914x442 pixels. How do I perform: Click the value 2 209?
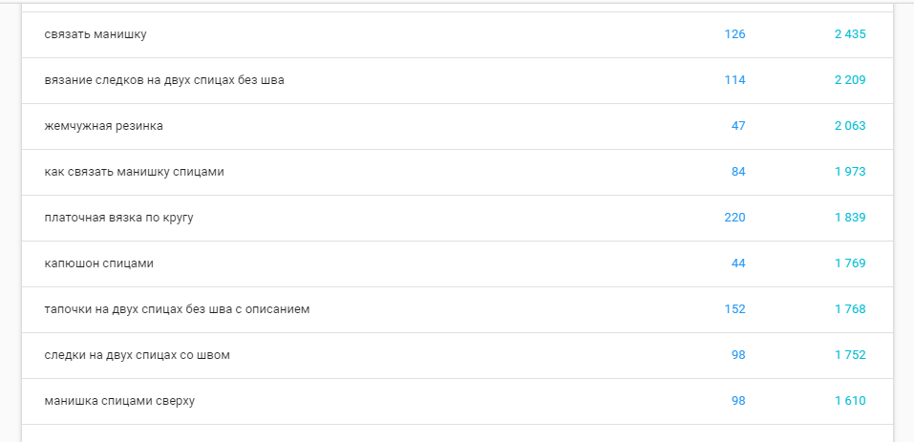point(849,80)
